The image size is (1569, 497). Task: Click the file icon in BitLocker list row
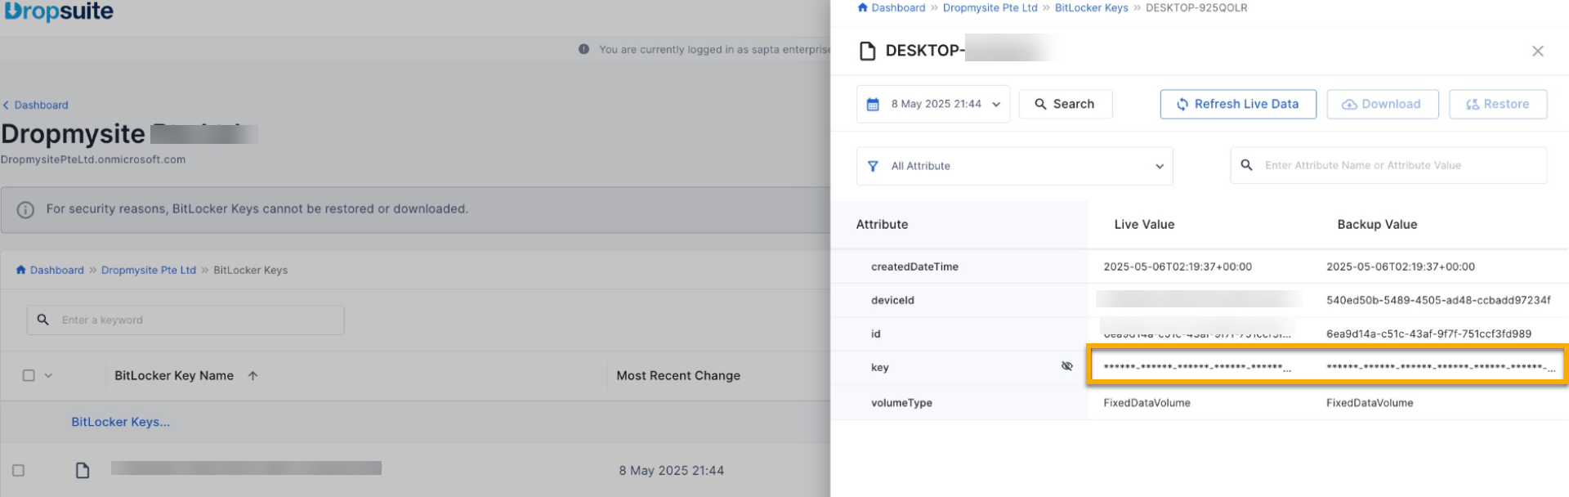click(x=83, y=470)
